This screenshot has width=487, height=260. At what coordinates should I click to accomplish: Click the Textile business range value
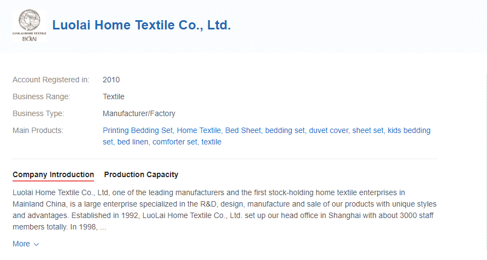click(114, 96)
